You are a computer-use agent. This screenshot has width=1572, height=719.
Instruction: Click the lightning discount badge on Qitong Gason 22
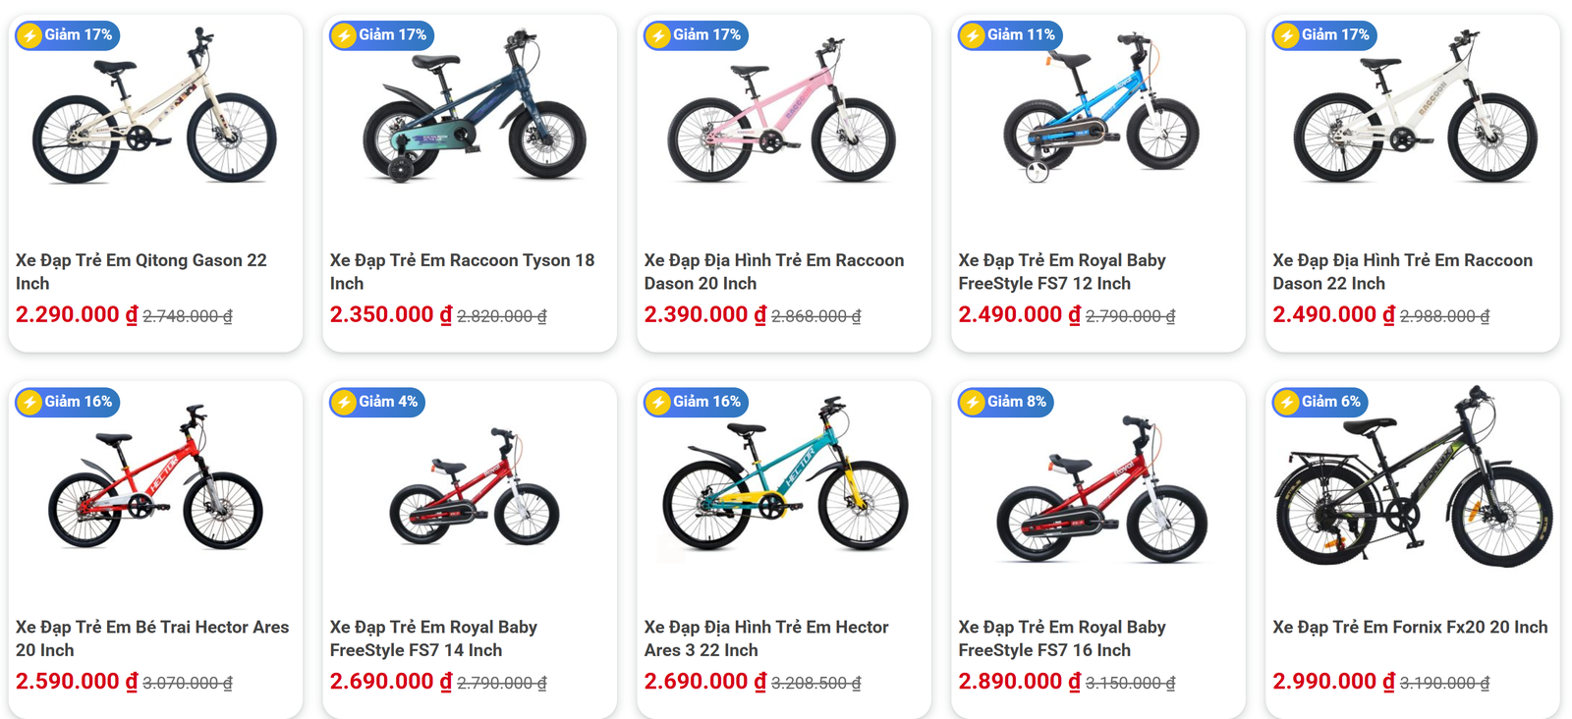click(x=67, y=35)
